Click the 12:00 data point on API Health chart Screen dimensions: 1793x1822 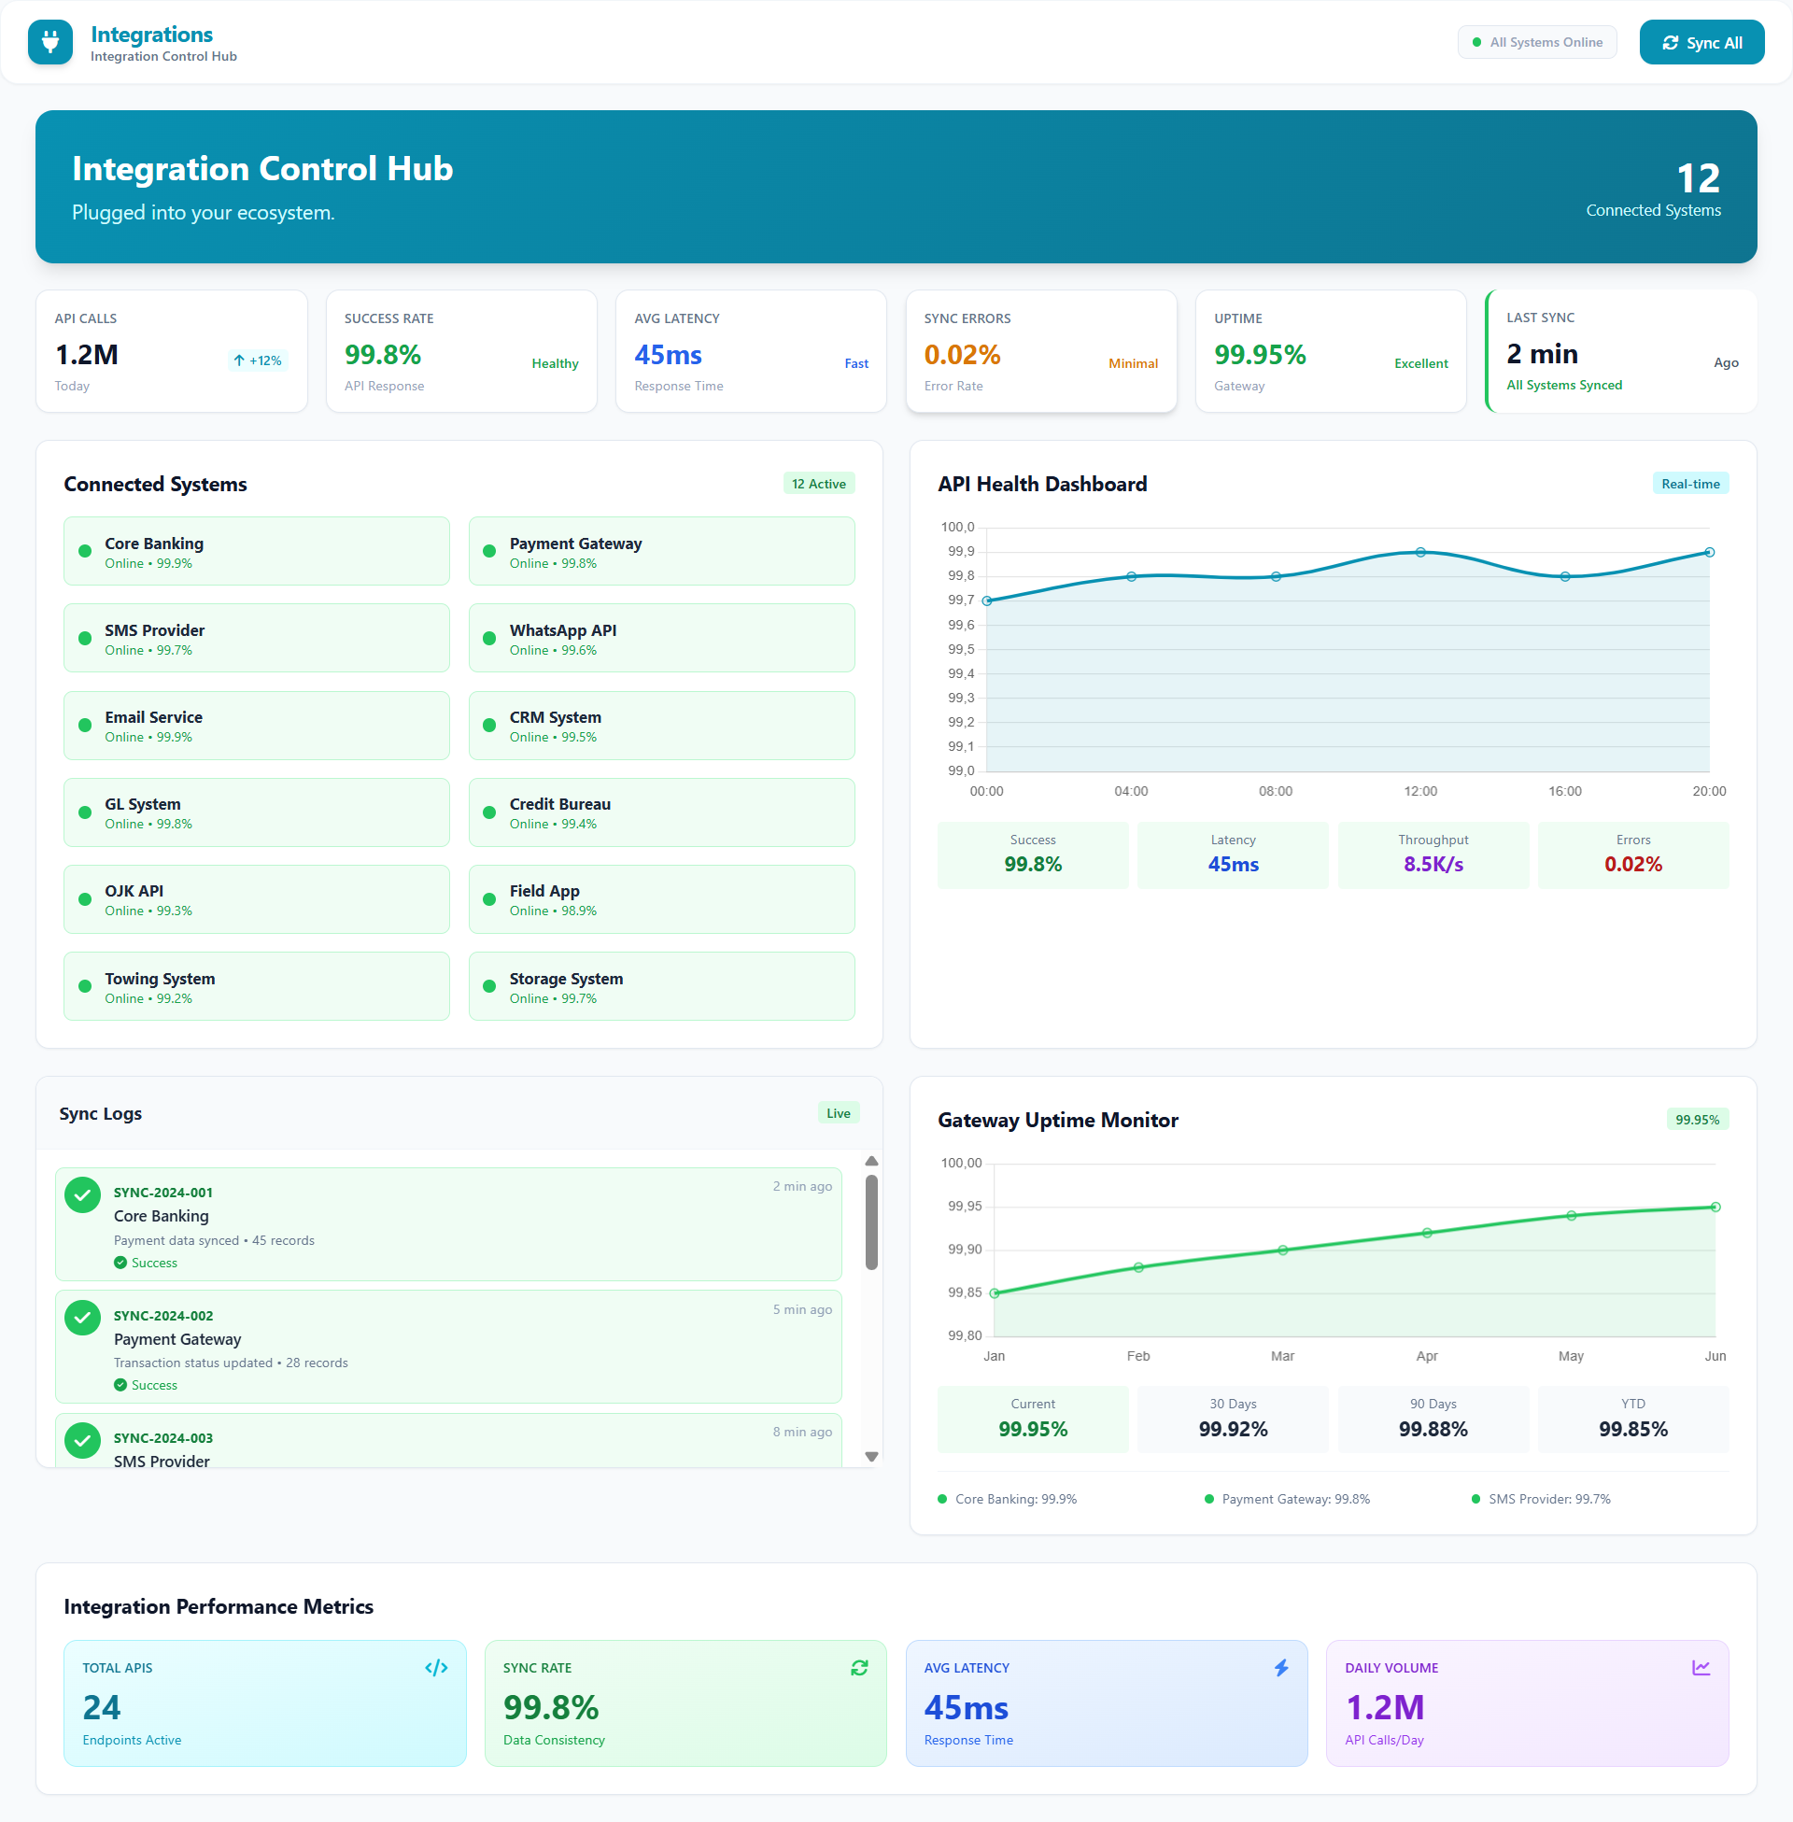click(x=1420, y=553)
